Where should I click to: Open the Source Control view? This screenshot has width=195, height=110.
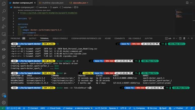point(4,19)
